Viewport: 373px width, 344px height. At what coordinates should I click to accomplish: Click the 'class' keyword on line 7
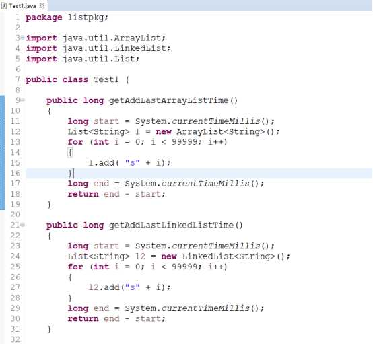(75, 79)
